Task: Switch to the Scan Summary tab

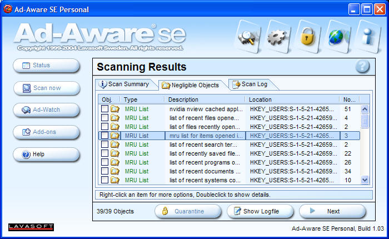Action: pyautogui.click(x=124, y=84)
